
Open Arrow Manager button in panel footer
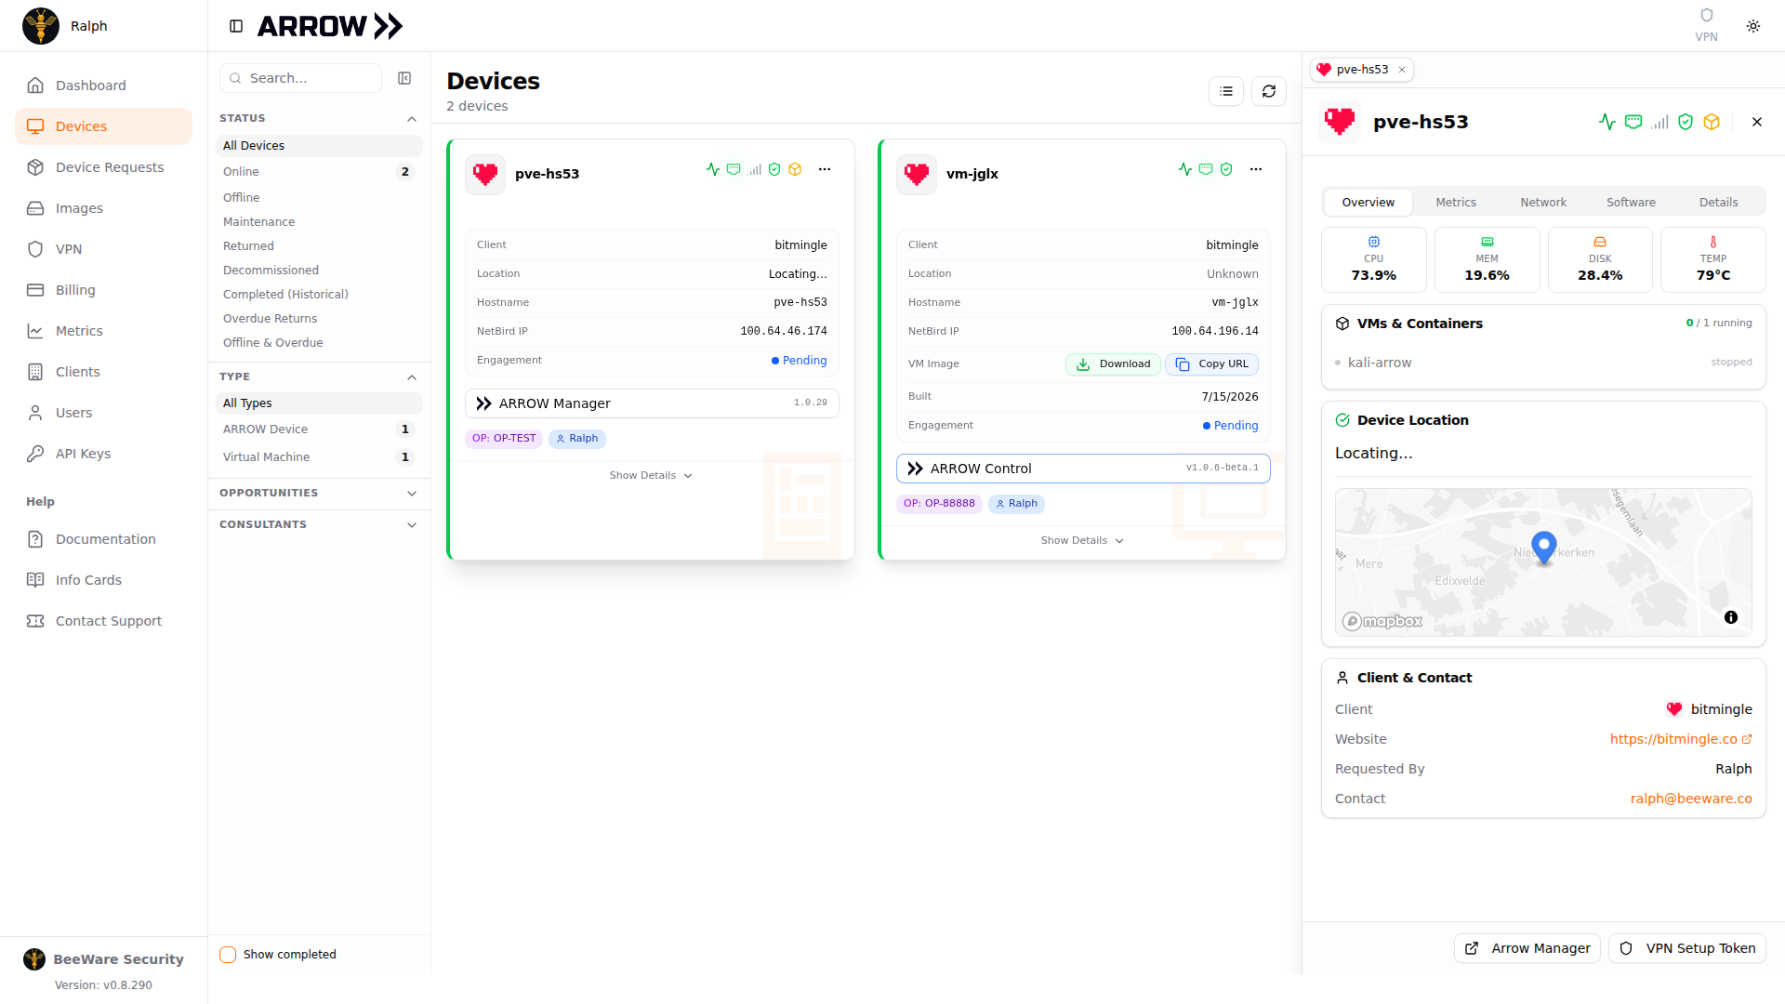(1527, 948)
